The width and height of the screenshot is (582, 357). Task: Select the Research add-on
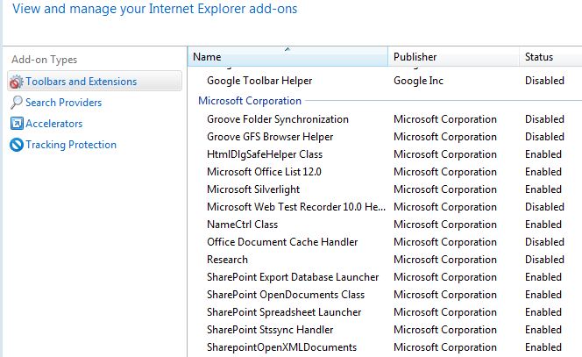pos(227,260)
